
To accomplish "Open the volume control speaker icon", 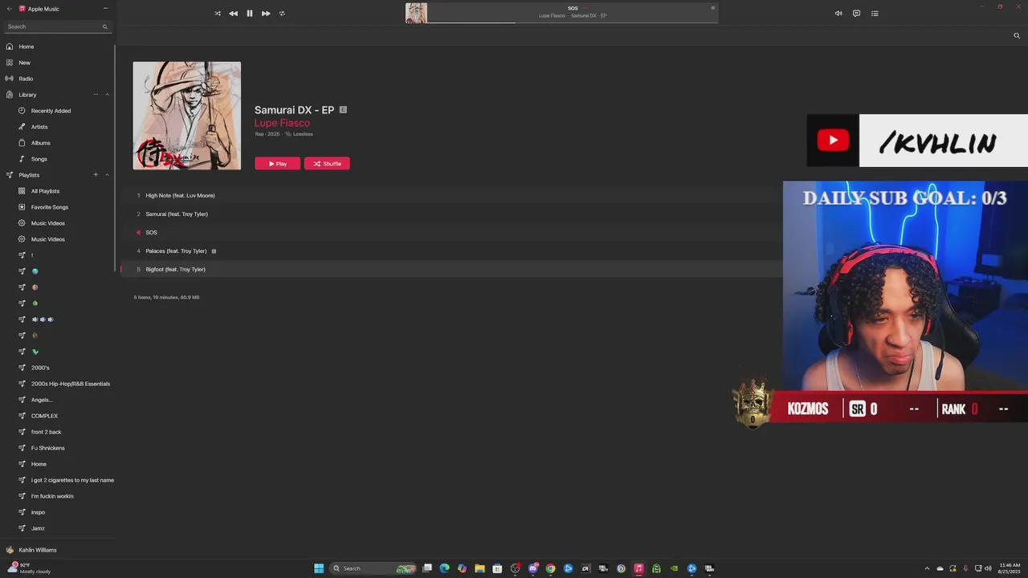I will coord(838,14).
